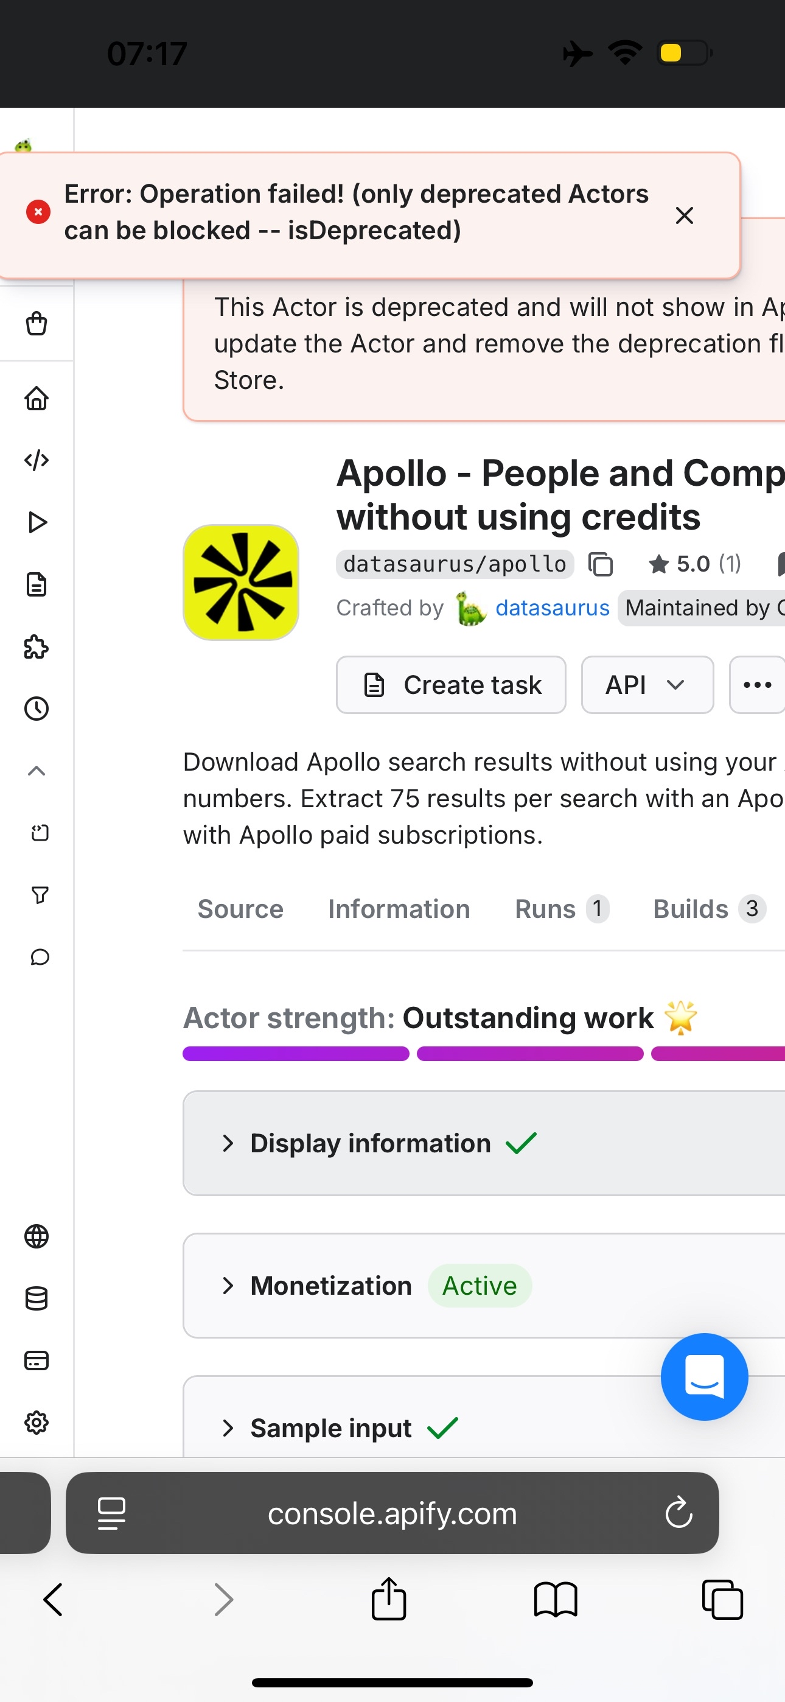Screen dimensions: 785x1702
Task: Open Schedules clock icon in sidebar
Action: pyautogui.click(x=37, y=709)
